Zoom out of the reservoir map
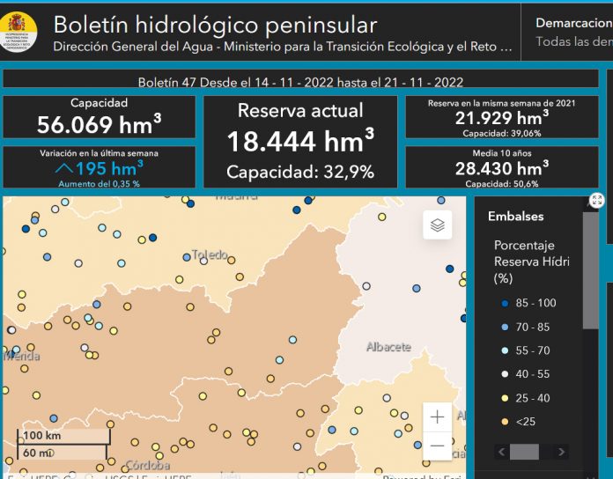This screenshot has height=479, width=613. tap(438, 446)
